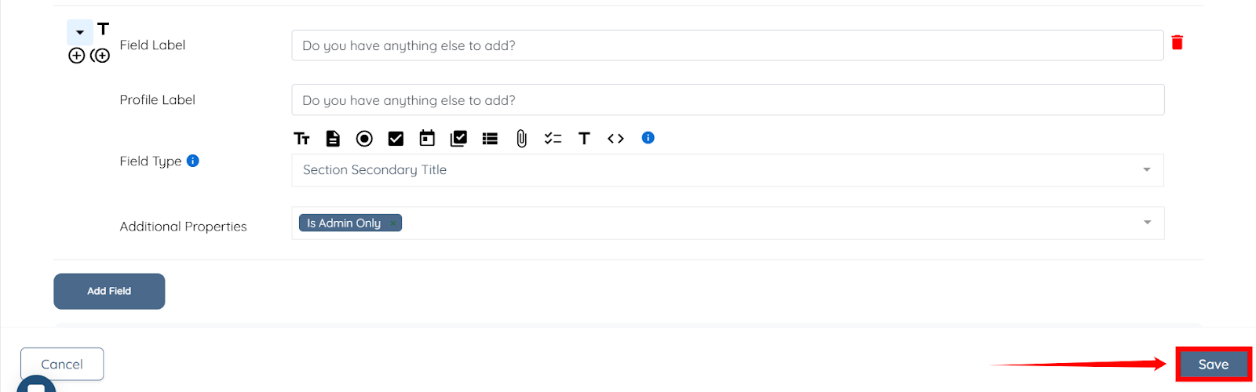The image size is (1256, 392).
Task: Remove the Is Admin Only tag
Action: tap(393, 223)
